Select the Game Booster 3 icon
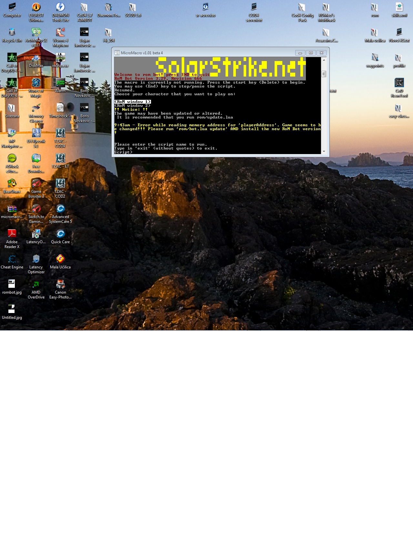 click(36, 183)
